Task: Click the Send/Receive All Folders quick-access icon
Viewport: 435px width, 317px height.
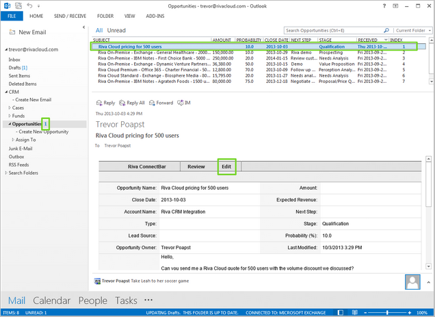Action: coord(18,5)
